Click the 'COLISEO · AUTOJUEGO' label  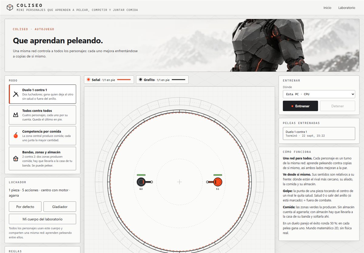(33, 29)
